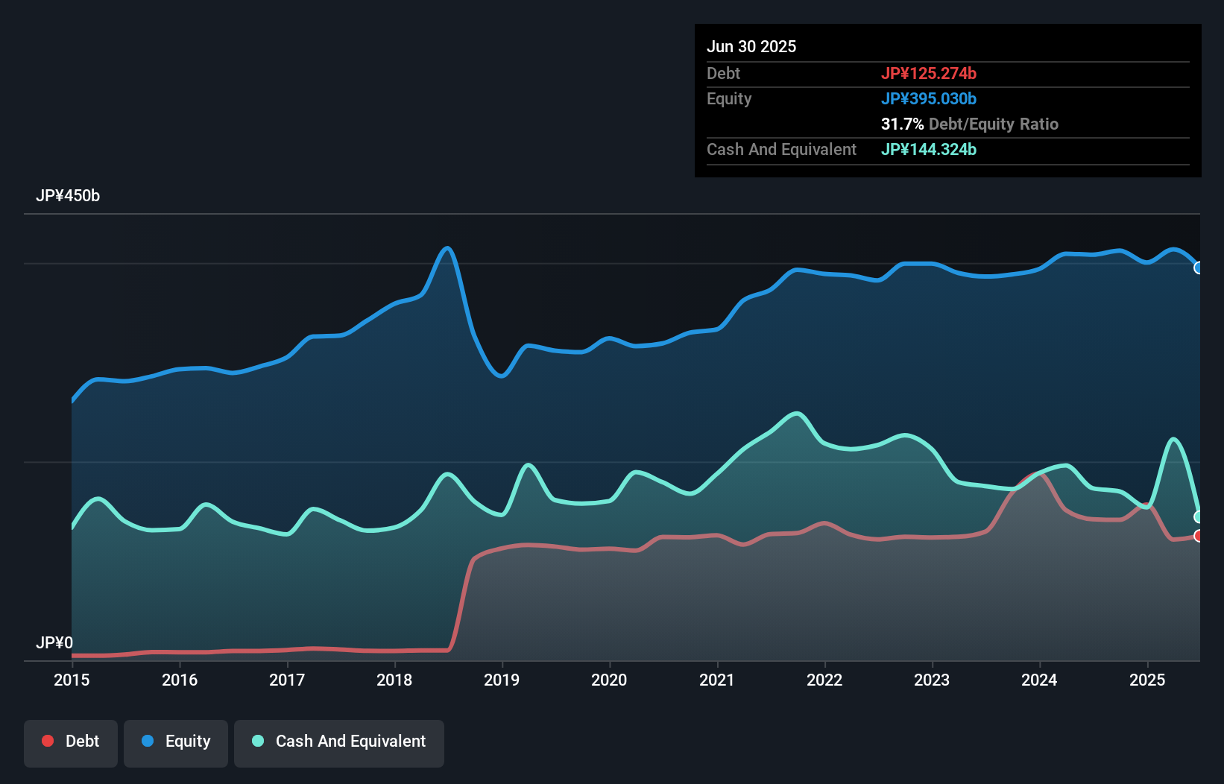Click the teal Cash And Equivalent legend dot
The height and width of the screenshot is (784, 1224).
coord(256,741)
